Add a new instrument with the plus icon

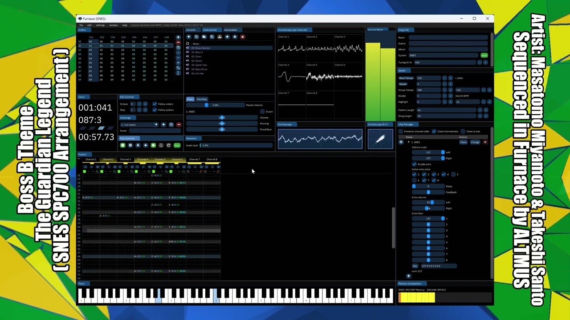(189, 37)
